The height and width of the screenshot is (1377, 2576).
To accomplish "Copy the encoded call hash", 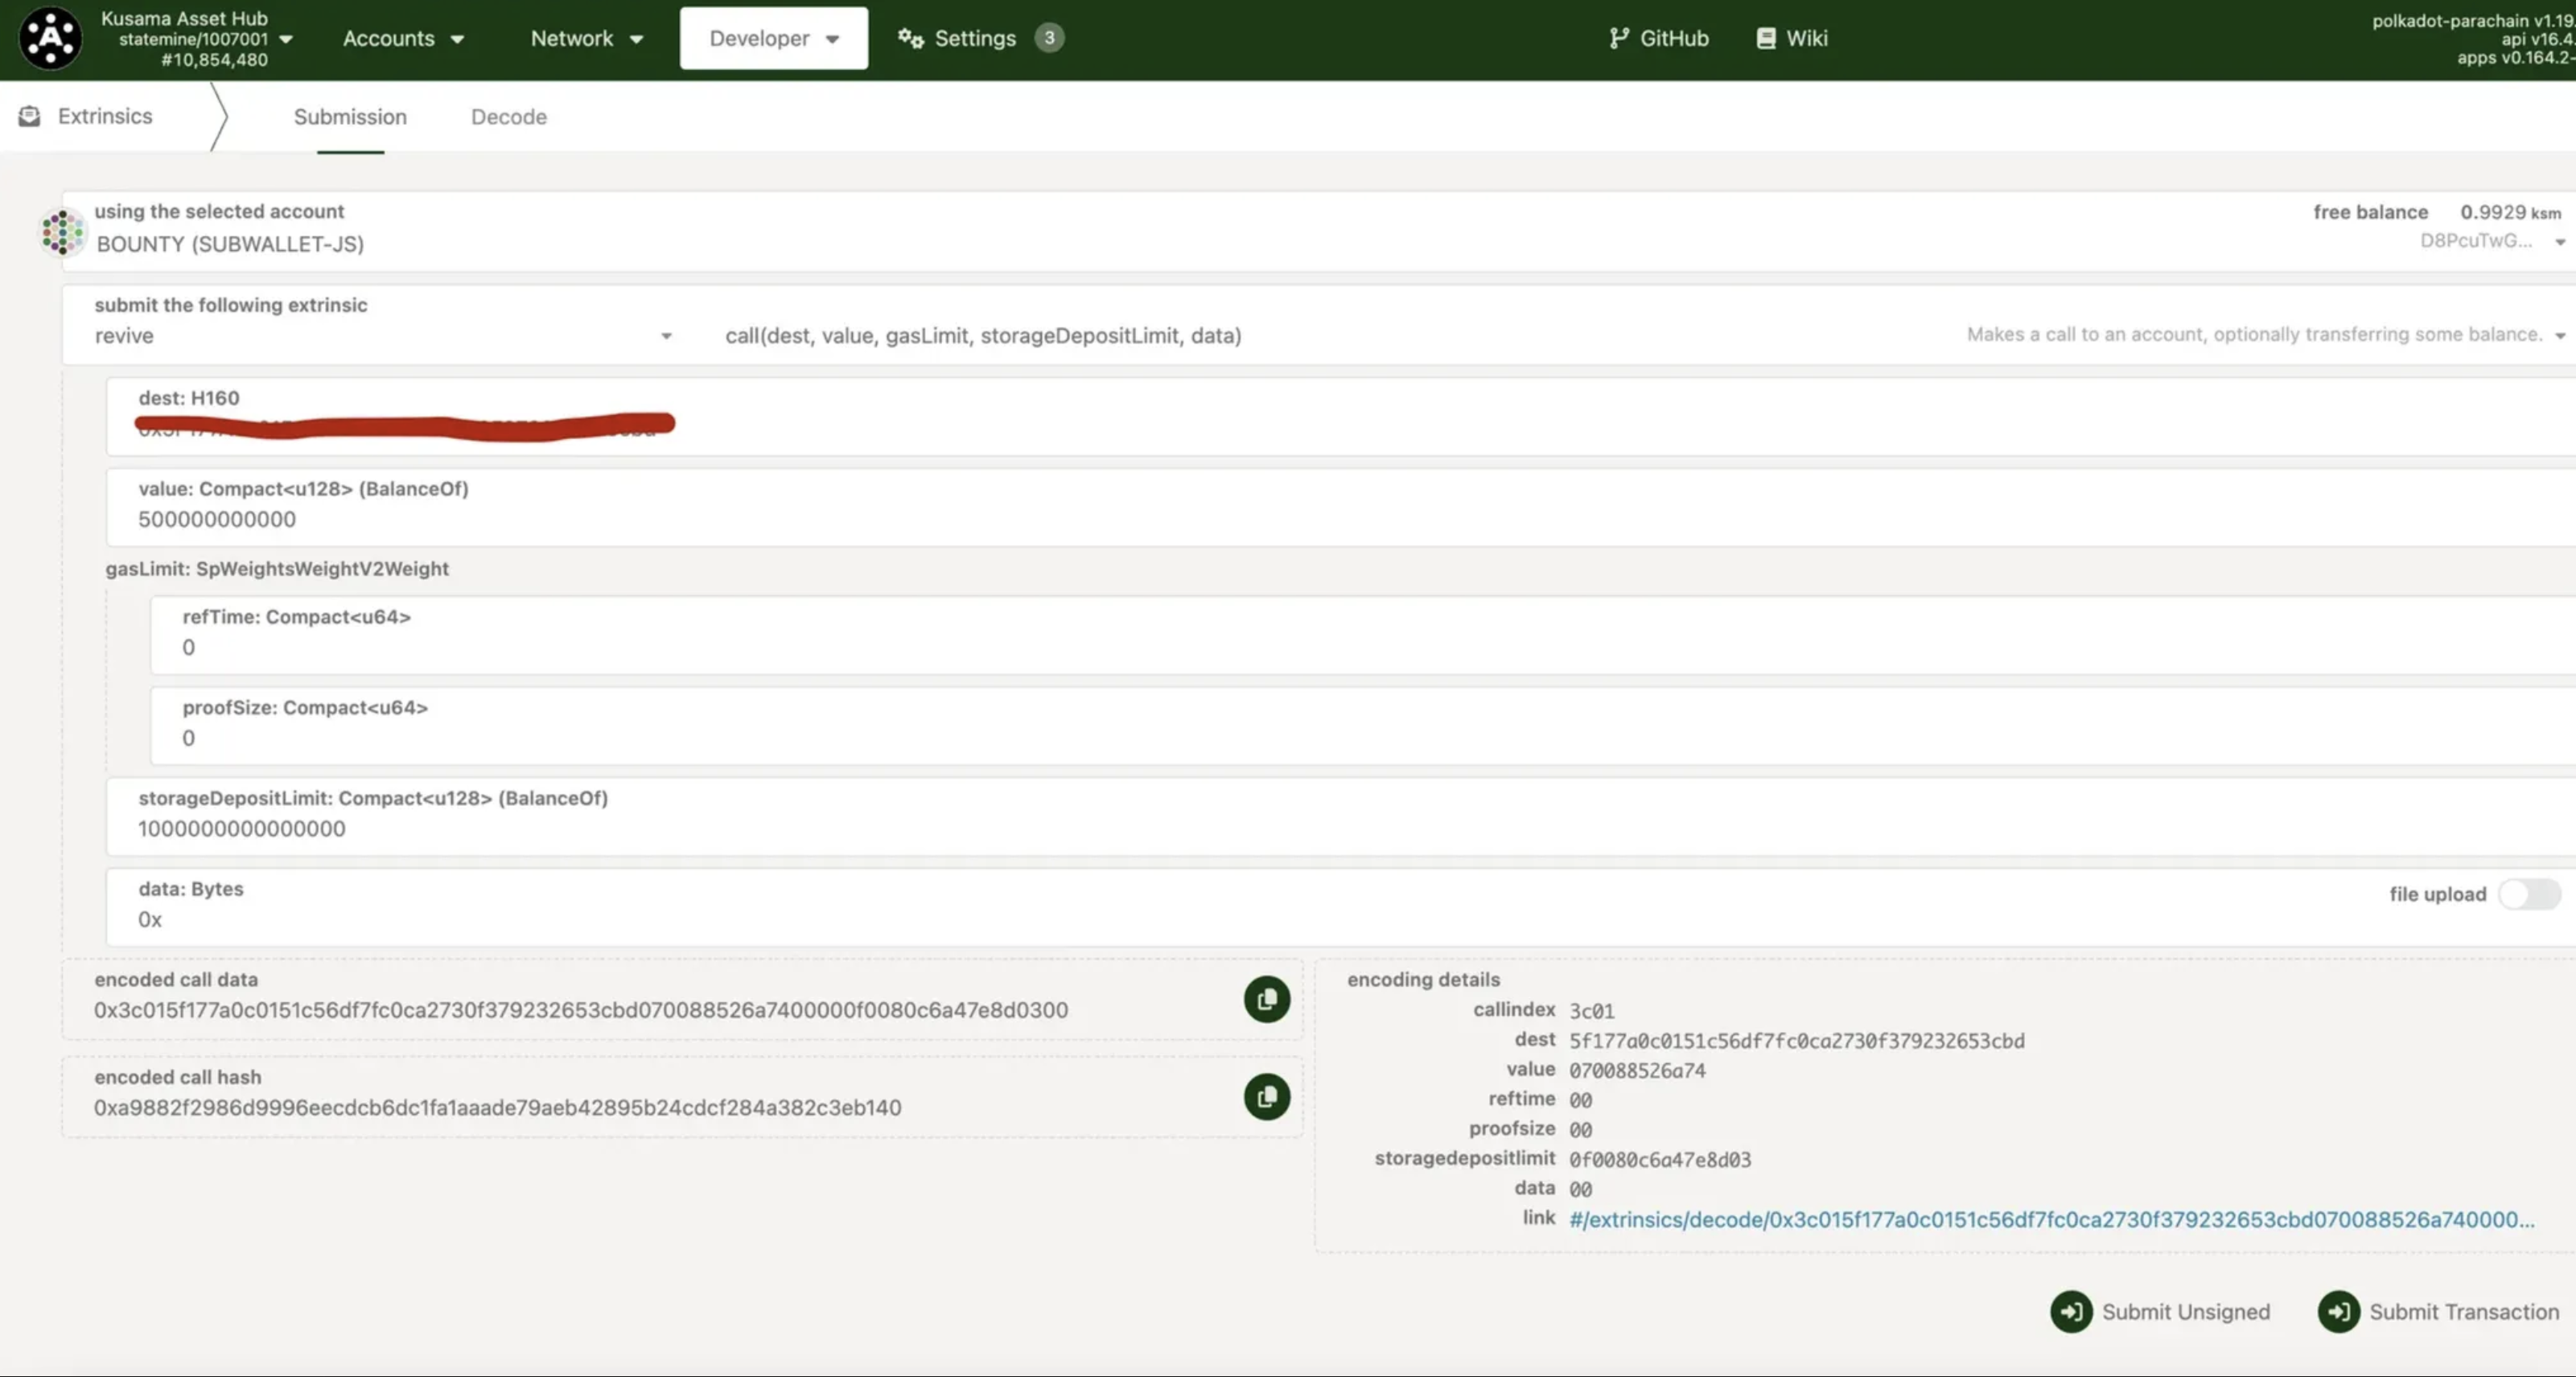I will 1266,1097.
